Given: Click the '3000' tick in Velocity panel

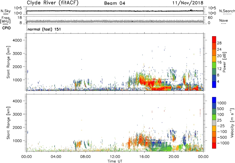Looking at the screenshot, I should point(17,114).
